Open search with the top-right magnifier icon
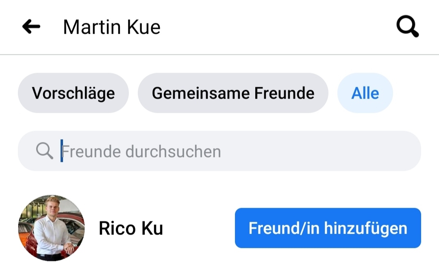Image resolution: width=439 pixels, height=275 pixels. pyautogui.click(x=407, y=27)
